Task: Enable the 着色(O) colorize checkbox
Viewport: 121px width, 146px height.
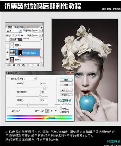Action: (x=61, y=108)
